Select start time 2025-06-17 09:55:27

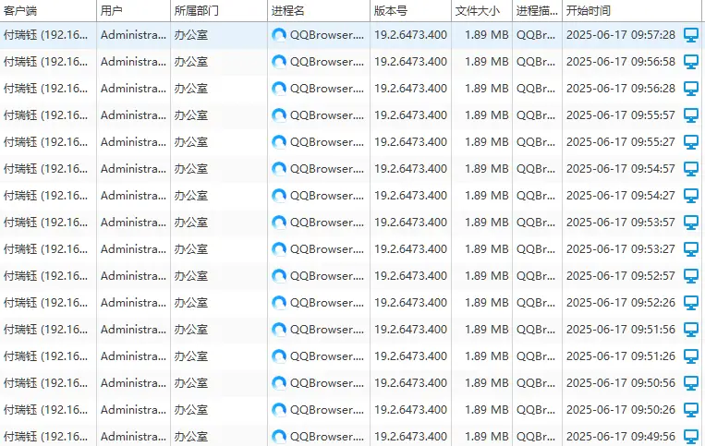(x=621, y=142)
